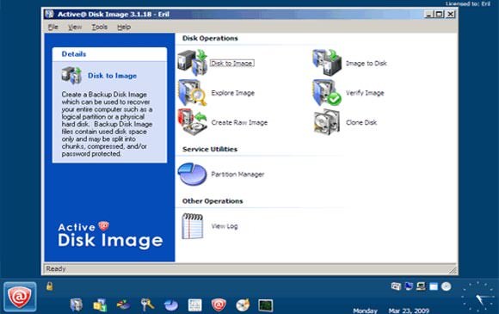Maximize the Active@ Disk Image window
Screen dimensions: 499x314
point(440,14)
